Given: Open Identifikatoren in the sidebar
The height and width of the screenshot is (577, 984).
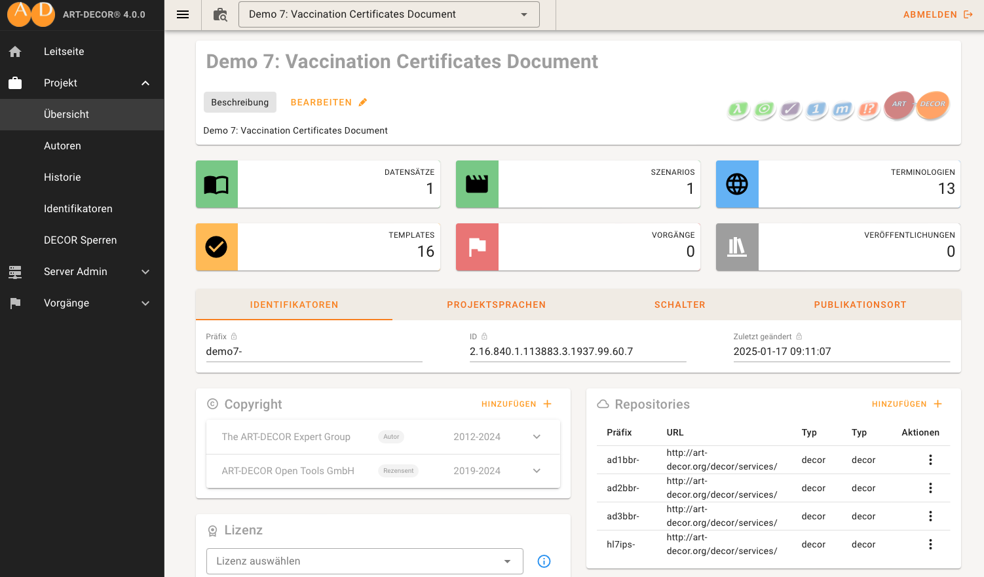Looking at the screenshot, I should 78,209.
